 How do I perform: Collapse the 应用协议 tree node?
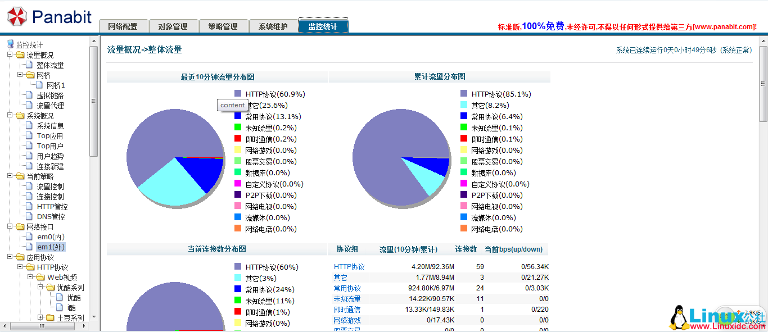tap(10, 257)
